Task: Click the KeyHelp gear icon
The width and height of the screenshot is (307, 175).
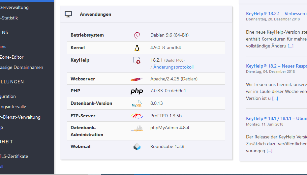Action: [x=137, y=61]
